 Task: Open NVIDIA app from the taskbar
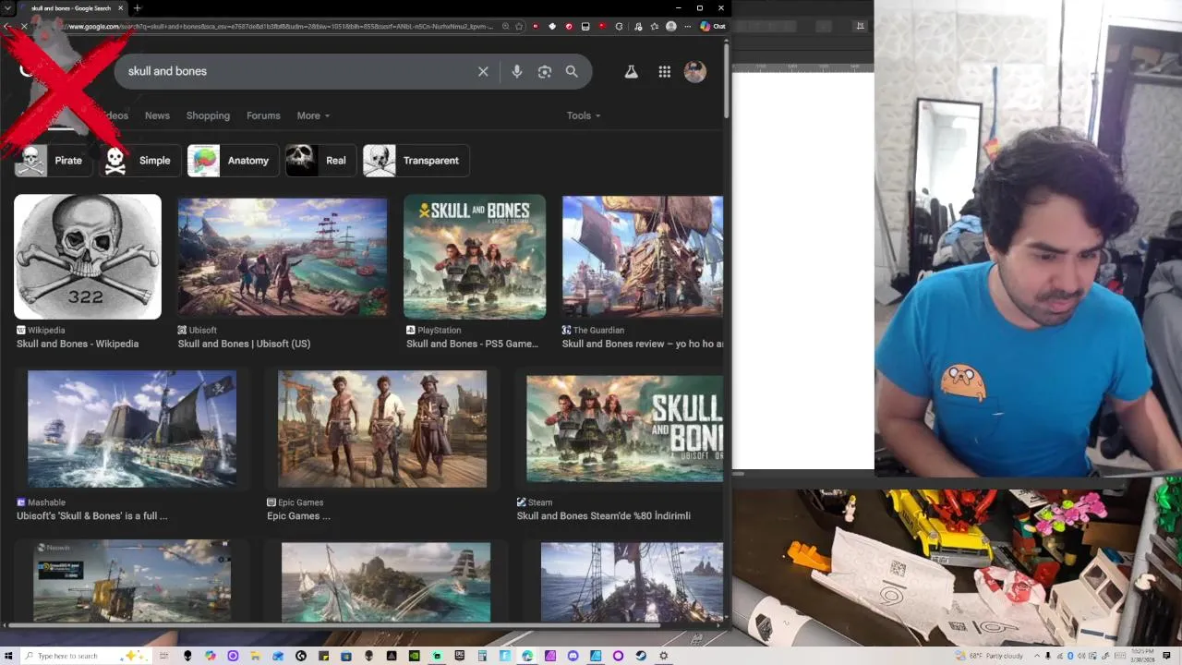tap(414, 656)
